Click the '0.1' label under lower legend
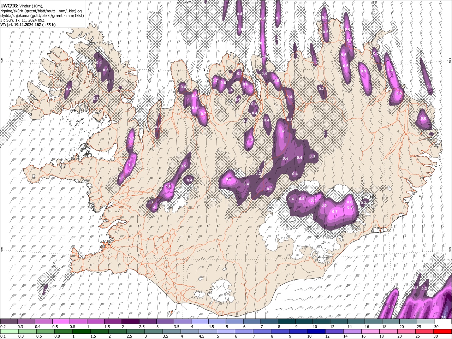The height and width of the screenshot is (339, 452). tap(3, 337)
